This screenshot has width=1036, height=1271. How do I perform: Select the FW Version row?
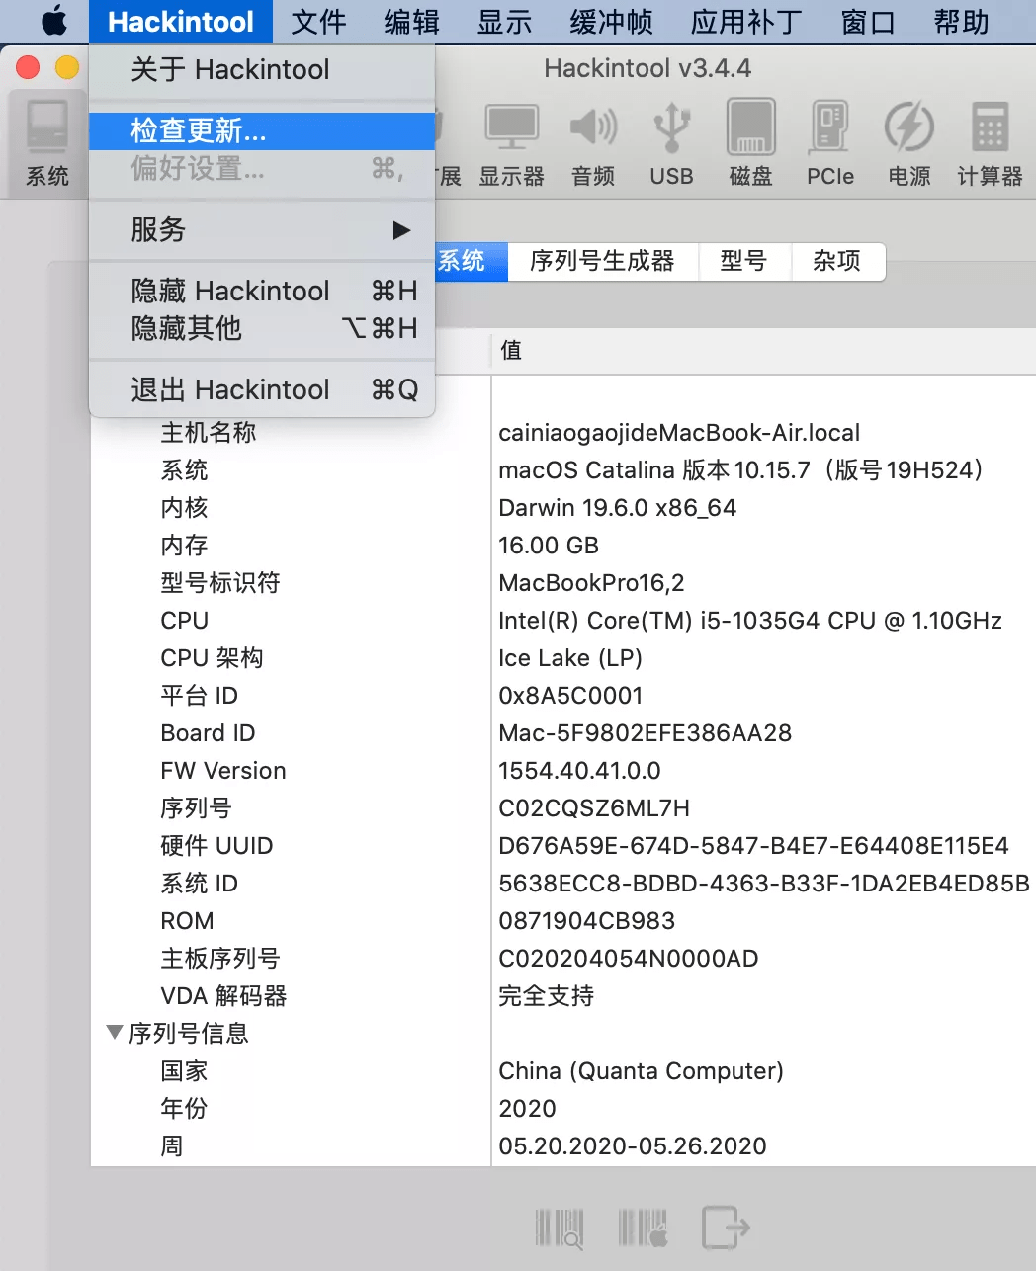[x=563, y=771]
